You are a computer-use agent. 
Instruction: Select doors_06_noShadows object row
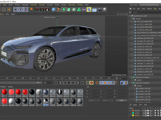pyautogui.click(x=148, y=58)
